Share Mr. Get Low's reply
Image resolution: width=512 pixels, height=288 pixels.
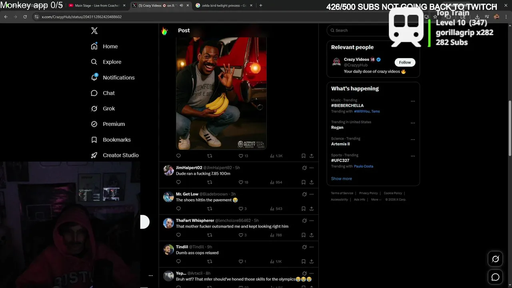[x=312, y=208]
